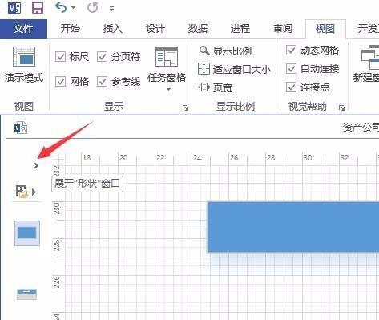This screenshot has height=320, width=379.
Task: Click the Visio document icon in the drawing window
Action: tap(21, 128)
